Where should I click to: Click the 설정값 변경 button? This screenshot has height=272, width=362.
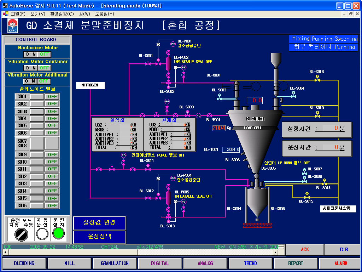pos(99,223)
